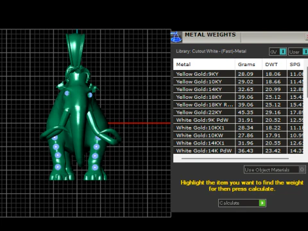Screen dimensions: 308x231
Task: Sort by the Metal column header
Action: (x=204, y=64)
